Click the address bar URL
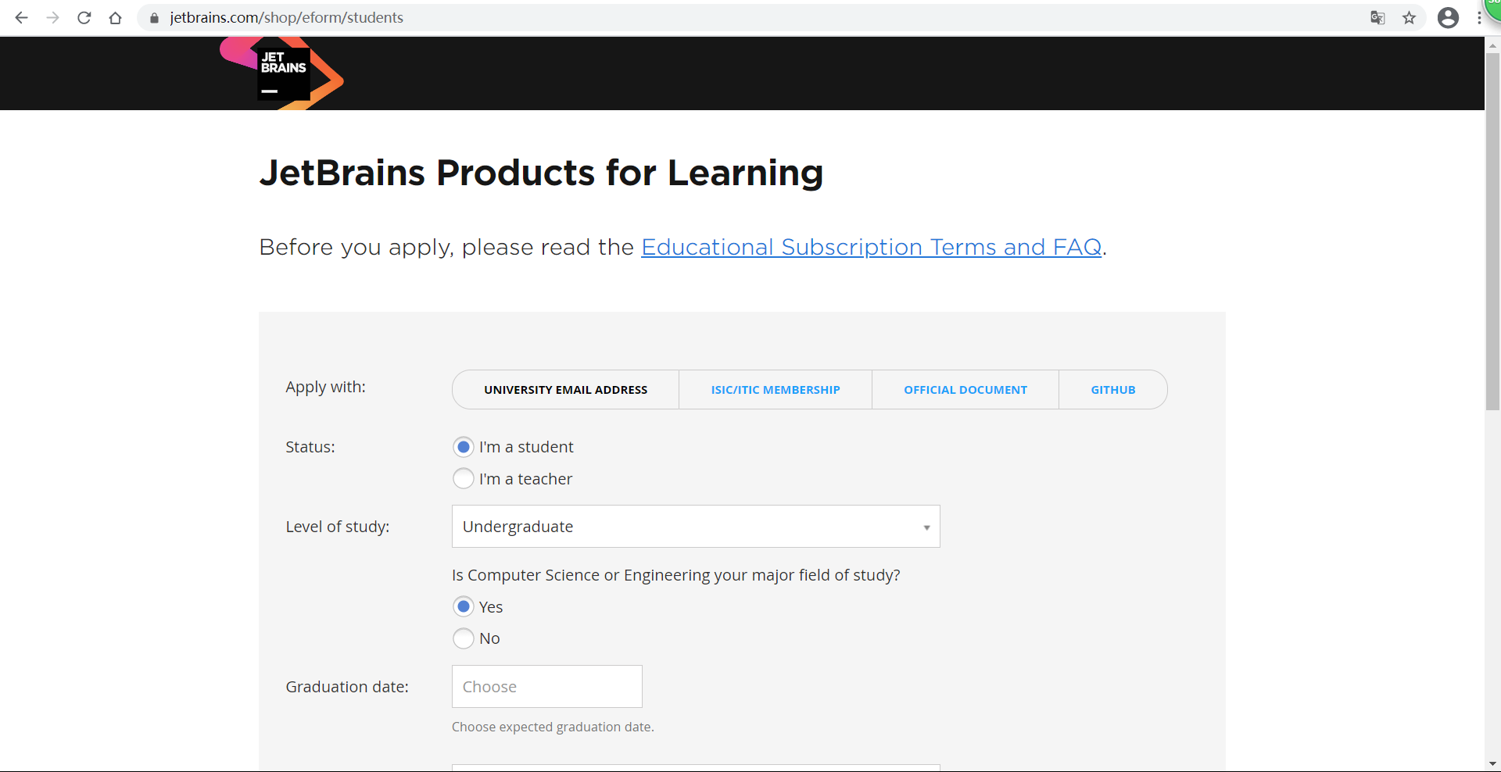This screenshot has height=772, width=1501. click(286, 17)
